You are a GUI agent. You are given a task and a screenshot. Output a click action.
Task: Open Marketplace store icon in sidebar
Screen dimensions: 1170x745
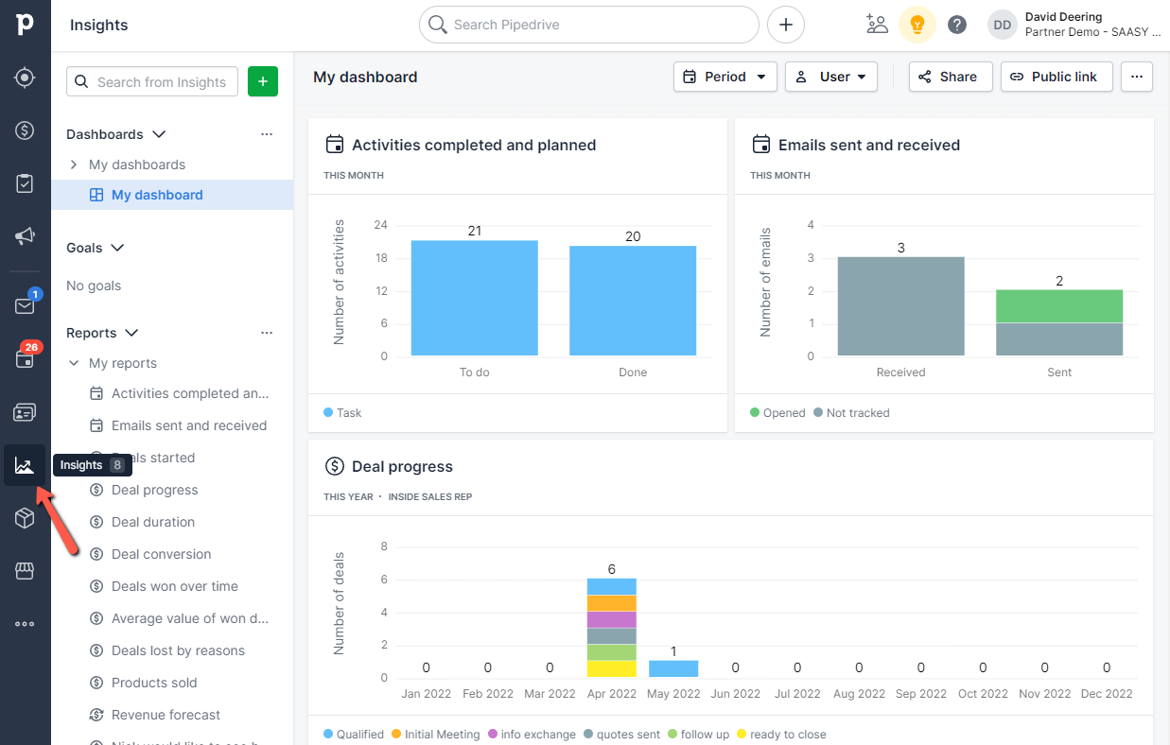point(25,571)
